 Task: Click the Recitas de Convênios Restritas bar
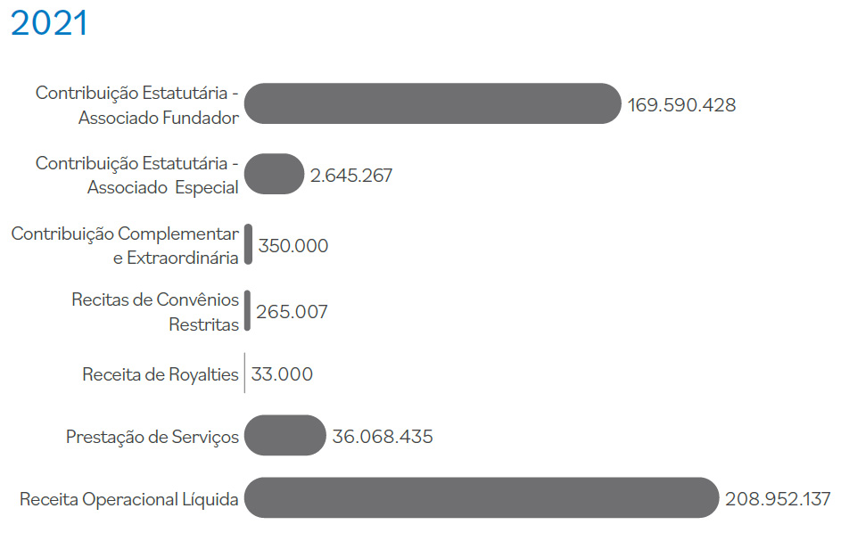pyautogui.click(x=247, y=310)
